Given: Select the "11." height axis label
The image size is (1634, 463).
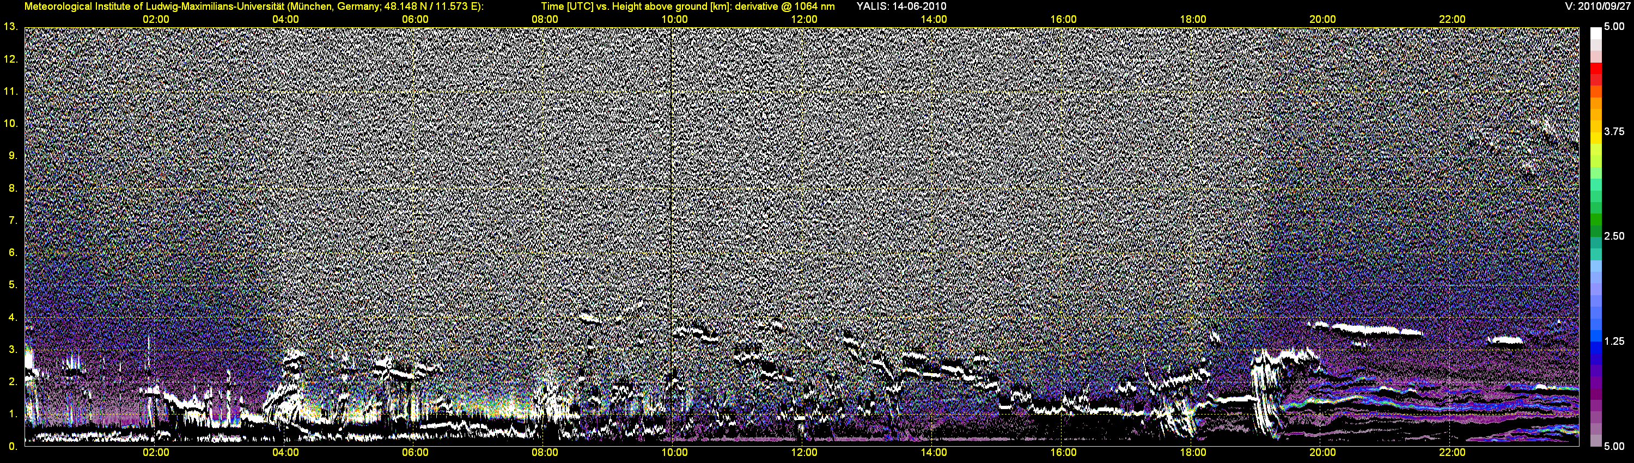Looking at the screenshot, I should (x=10, y=92).
